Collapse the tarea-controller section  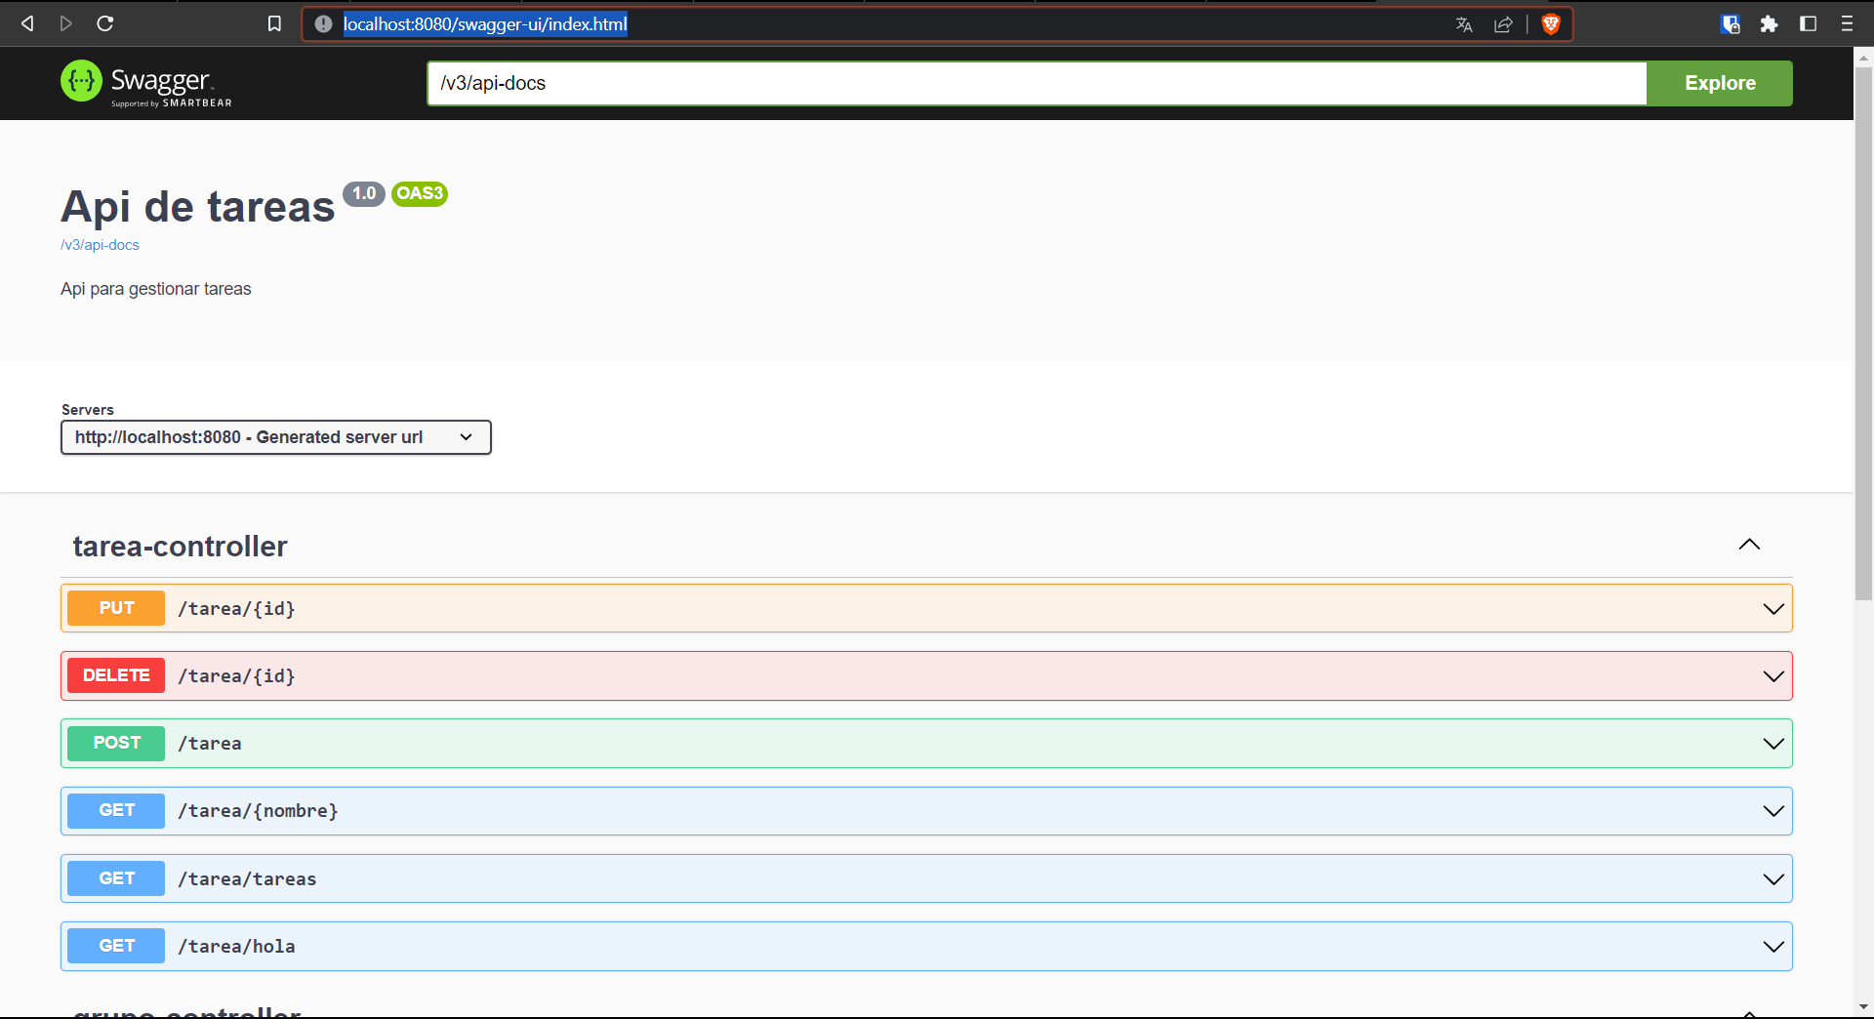pos(1749,545)
